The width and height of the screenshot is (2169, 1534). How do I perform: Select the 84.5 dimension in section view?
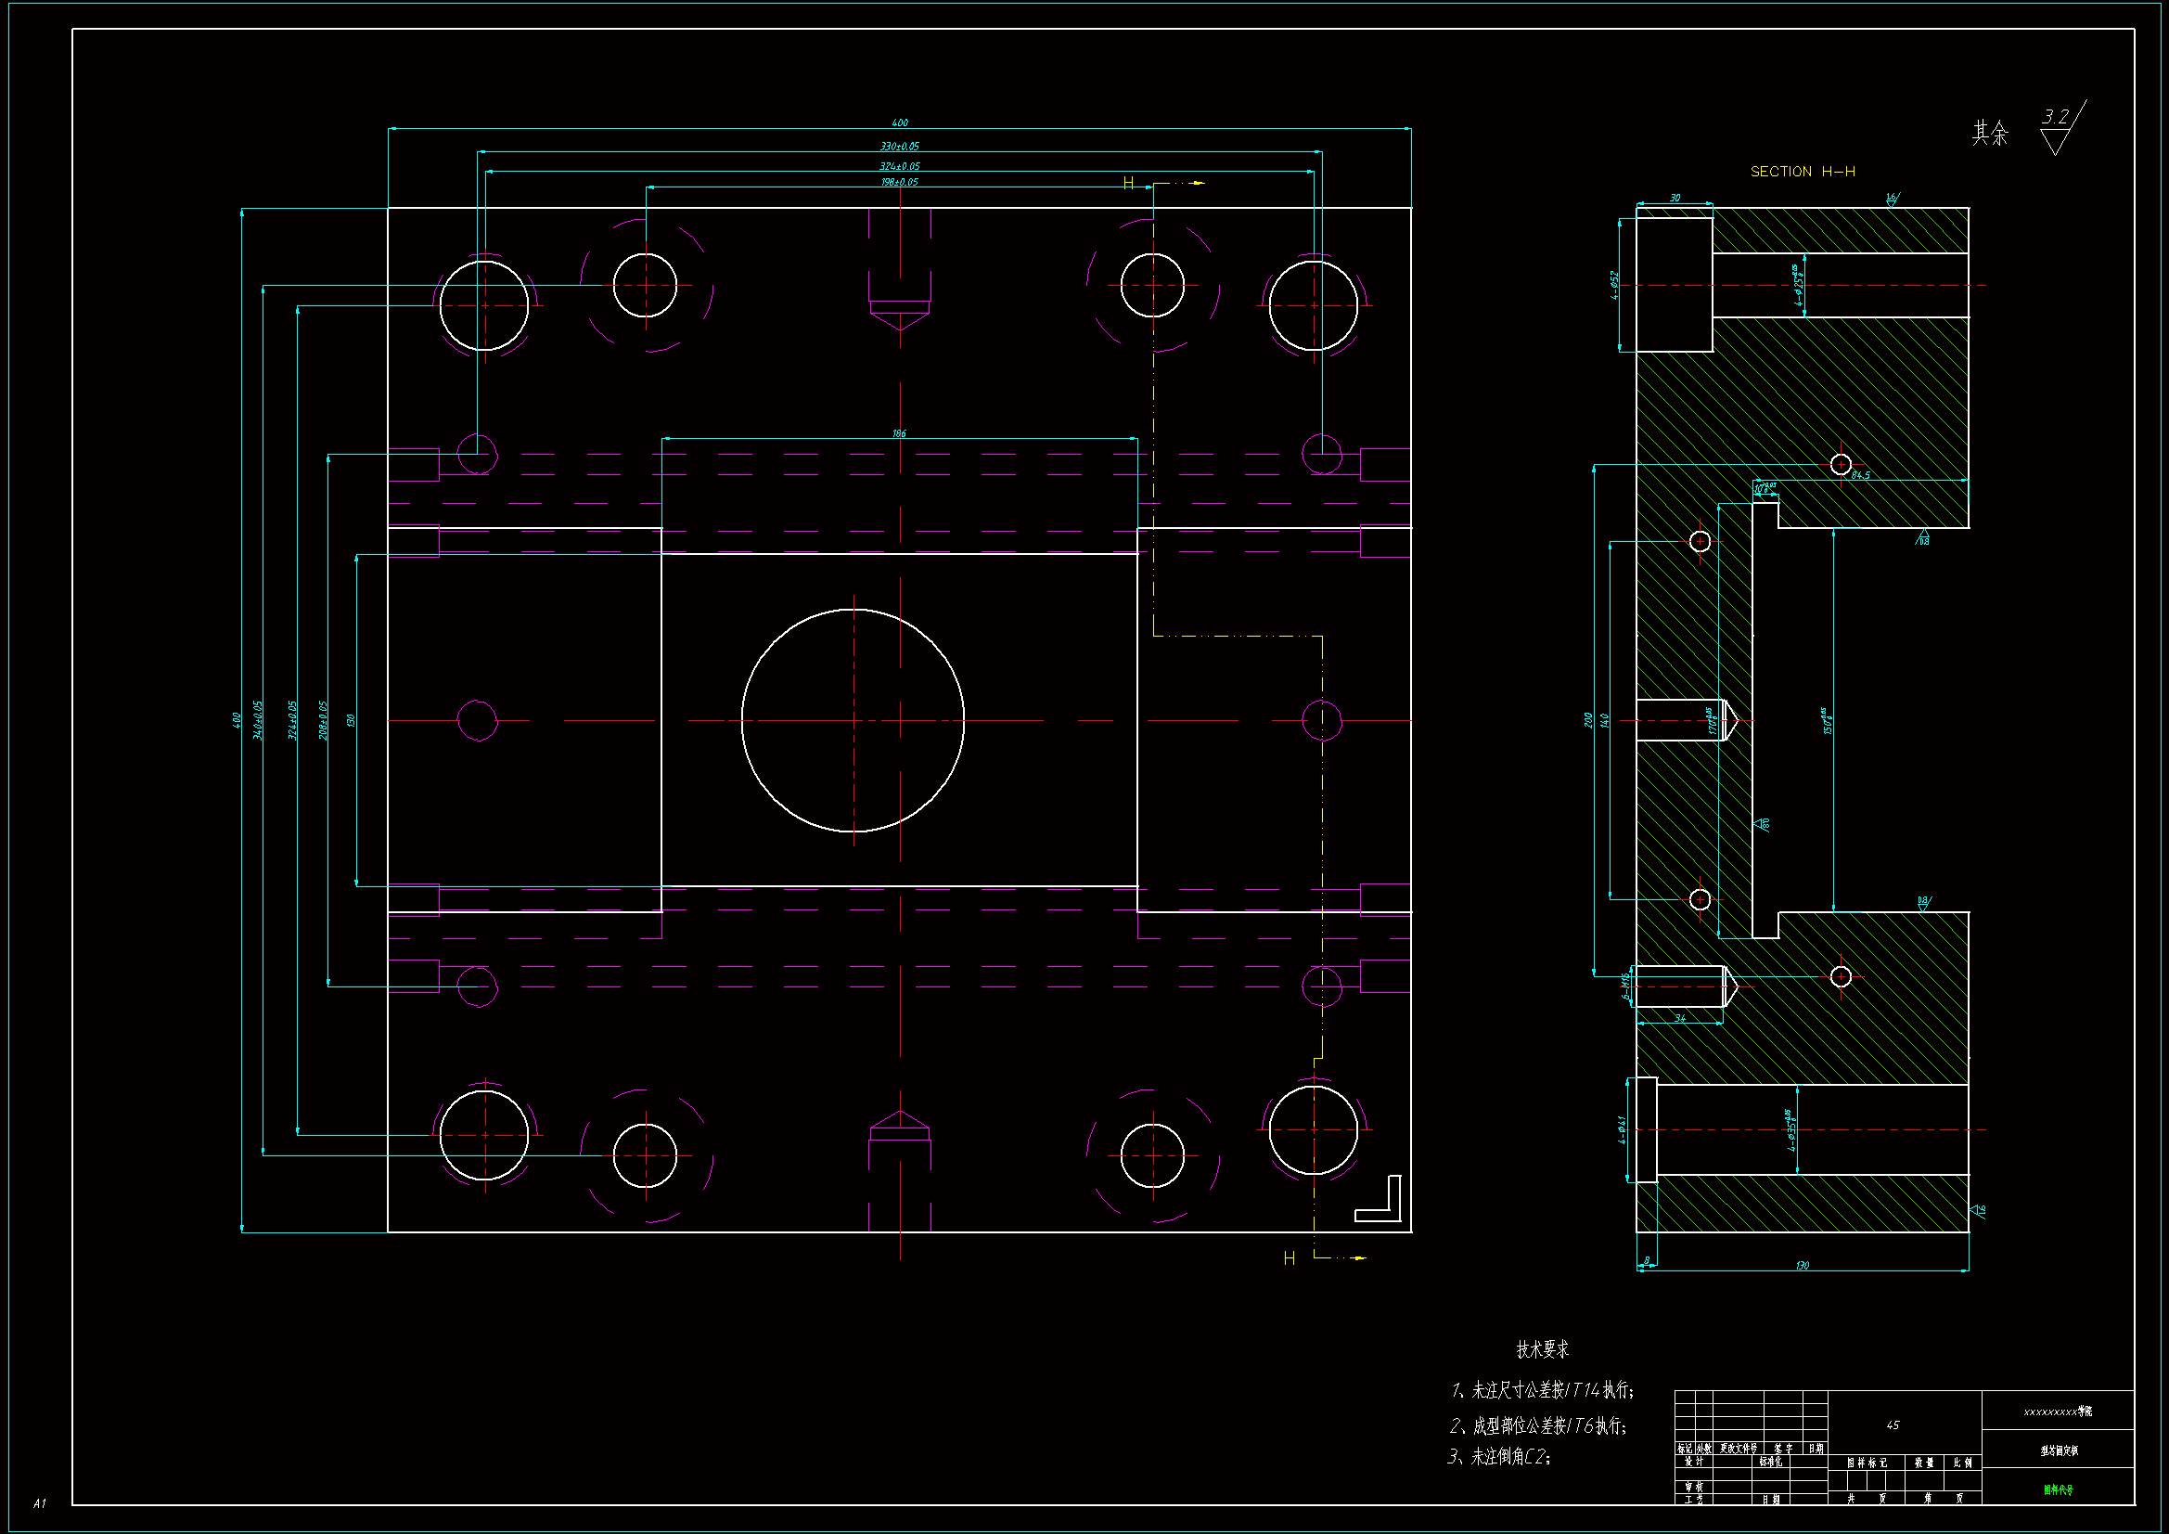click(1860, 475)
